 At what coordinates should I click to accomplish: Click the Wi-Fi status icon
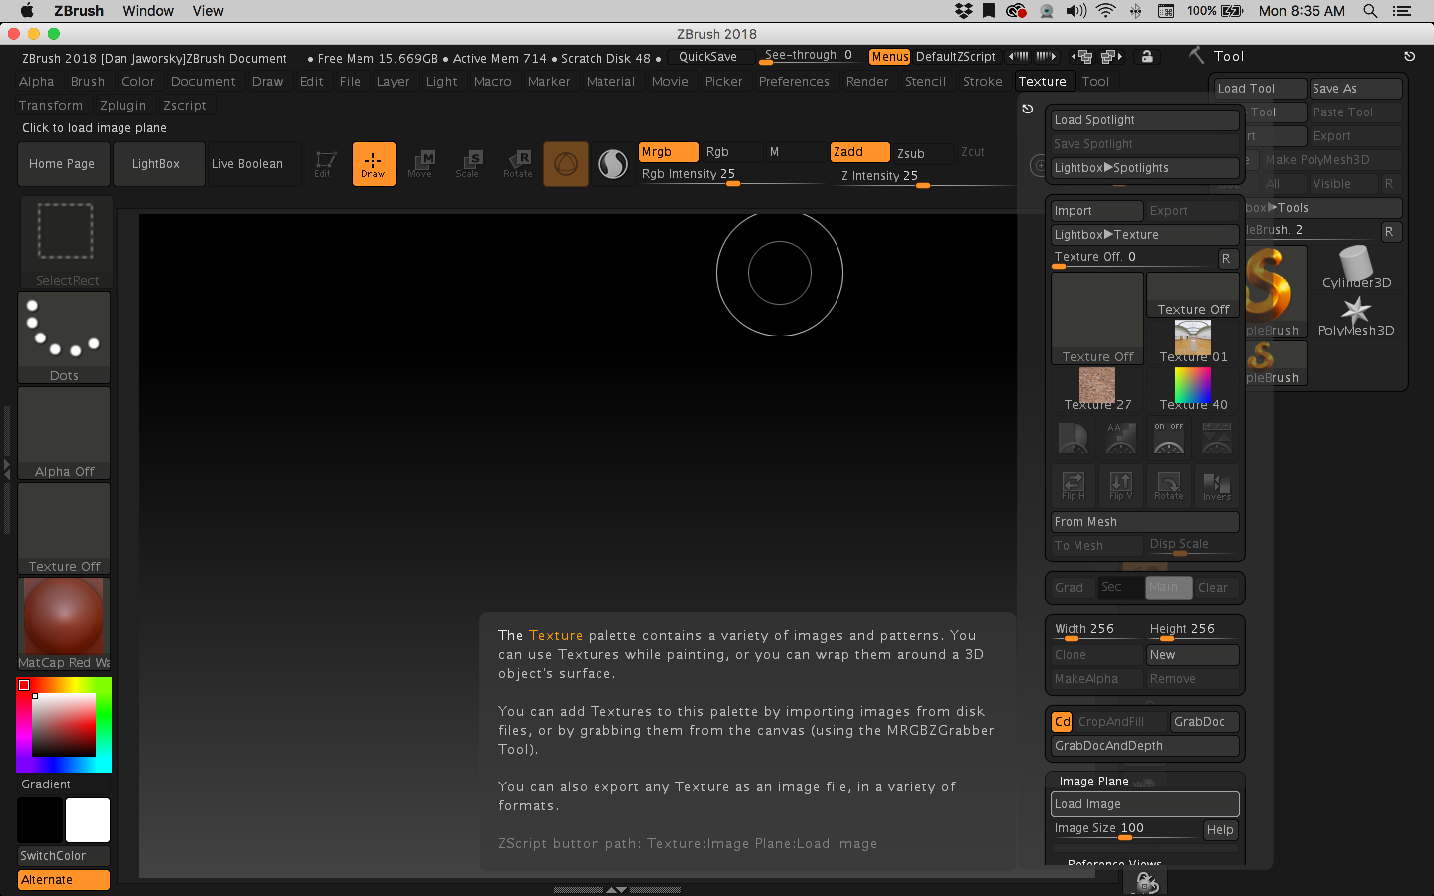[1106, 10]
